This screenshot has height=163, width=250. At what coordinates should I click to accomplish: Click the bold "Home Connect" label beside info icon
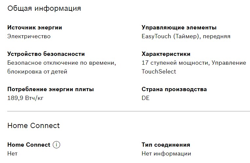29,145
